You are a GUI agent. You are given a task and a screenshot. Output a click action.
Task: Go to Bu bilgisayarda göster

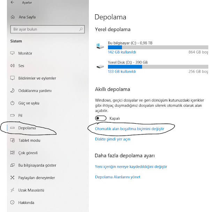37,165
